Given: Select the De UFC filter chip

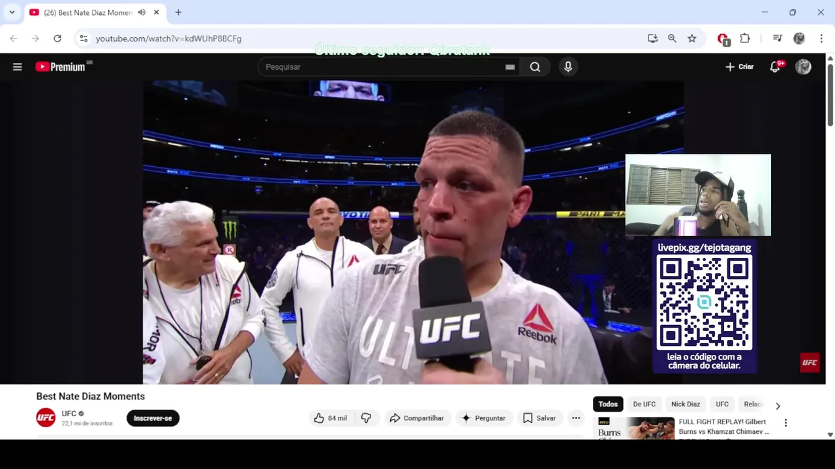Looking at the screenshot, I should (645, 404).
